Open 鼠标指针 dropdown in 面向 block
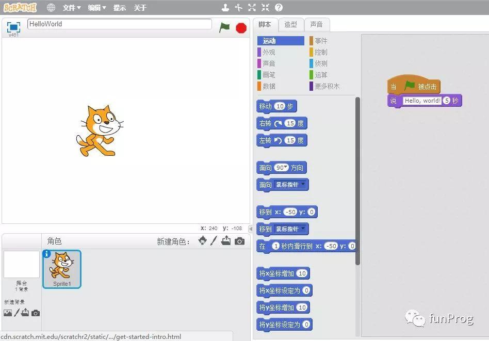Viewport: 489px width, 341px height. (290, 185)
